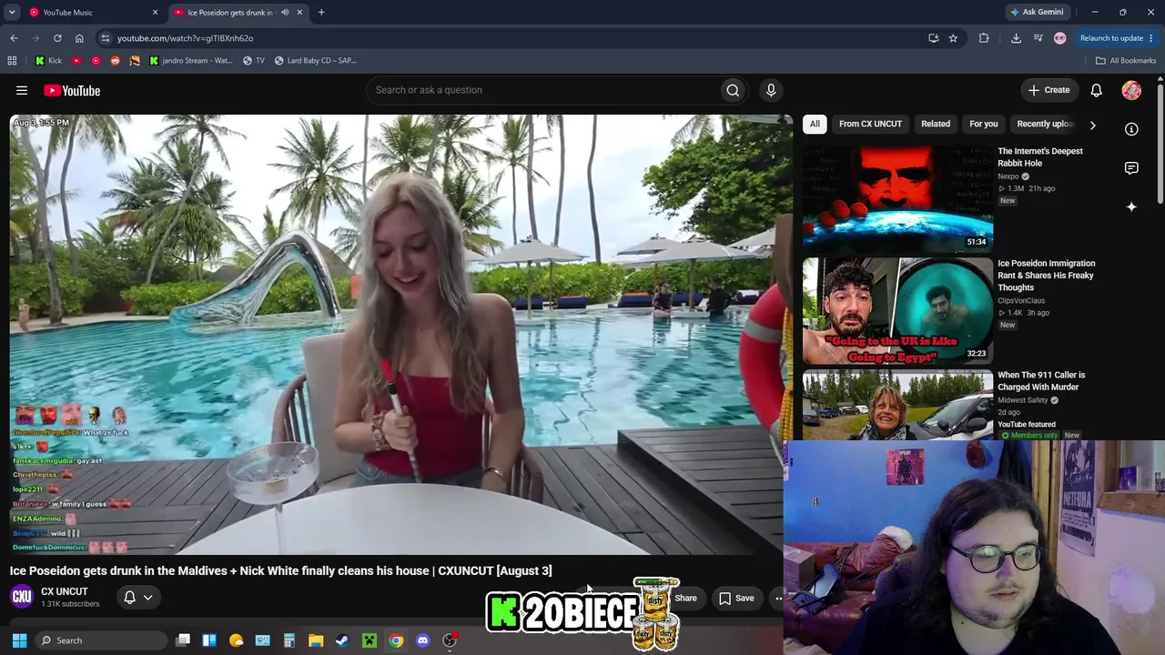This screenshot has width=1165, height=655.
Task: Open Chrome extensions puzzle icon
Action: click(x=984, y=38)
